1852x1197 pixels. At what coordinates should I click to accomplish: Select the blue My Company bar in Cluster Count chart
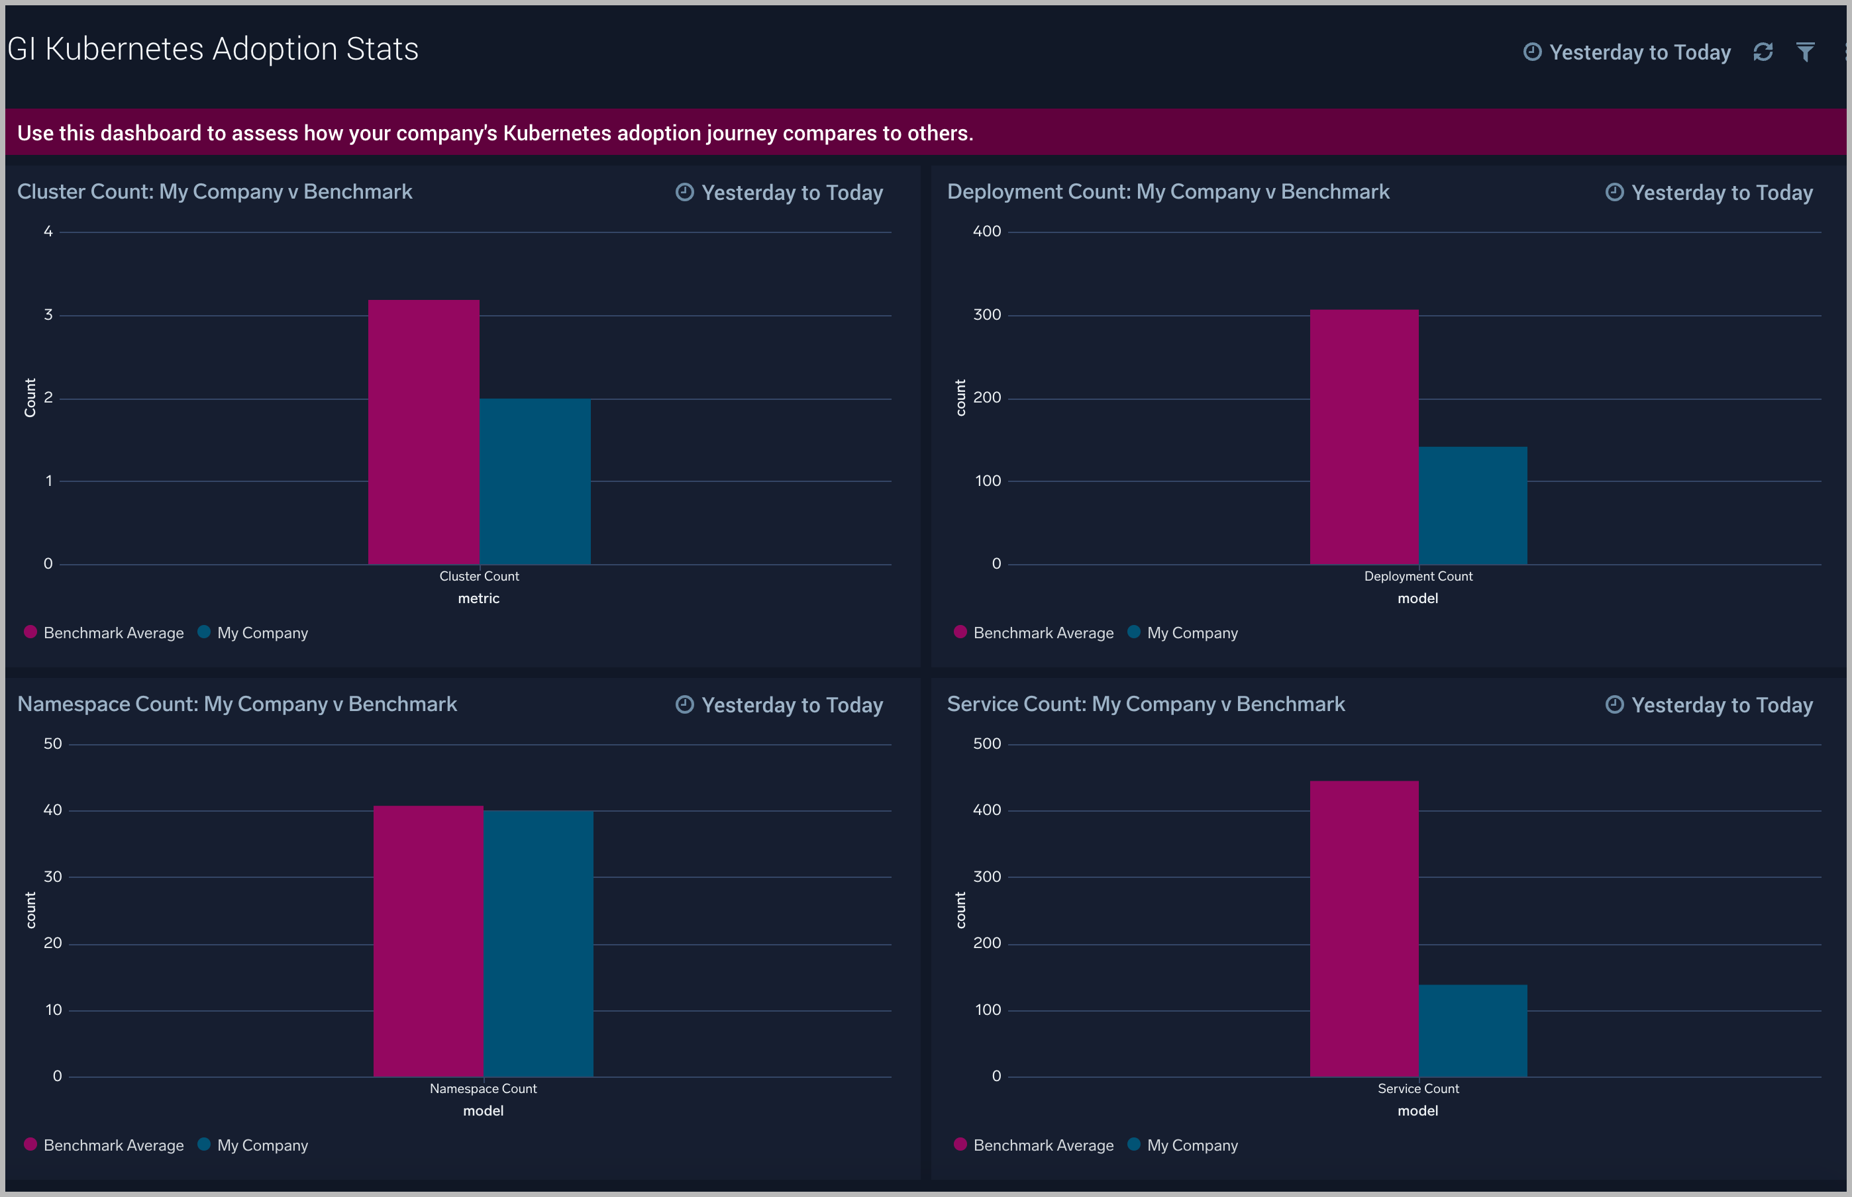(x=535, y=482)
